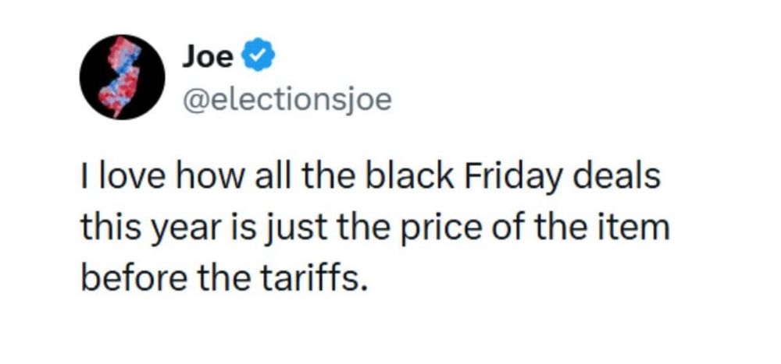781x364 pixels.
Task: Open Joe's circular profile avatar
Action: pos(122,77)
